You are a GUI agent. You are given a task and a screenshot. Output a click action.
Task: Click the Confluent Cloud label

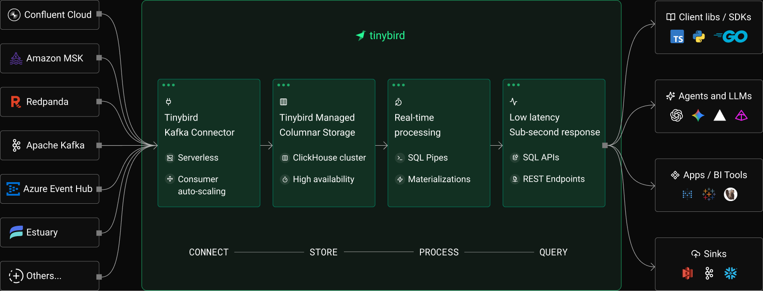point(58,15)
